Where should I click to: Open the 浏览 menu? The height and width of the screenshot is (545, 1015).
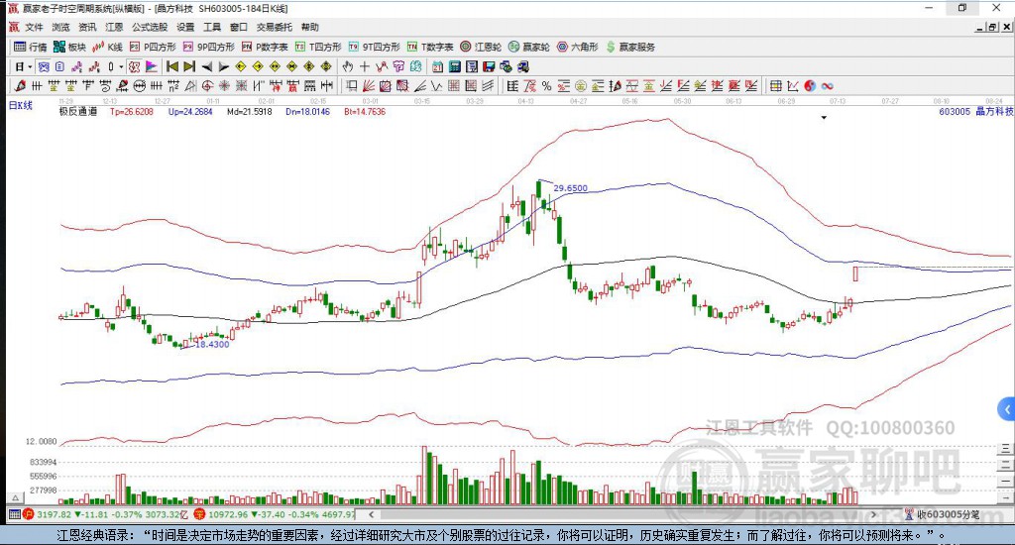[x=60, y=27]
